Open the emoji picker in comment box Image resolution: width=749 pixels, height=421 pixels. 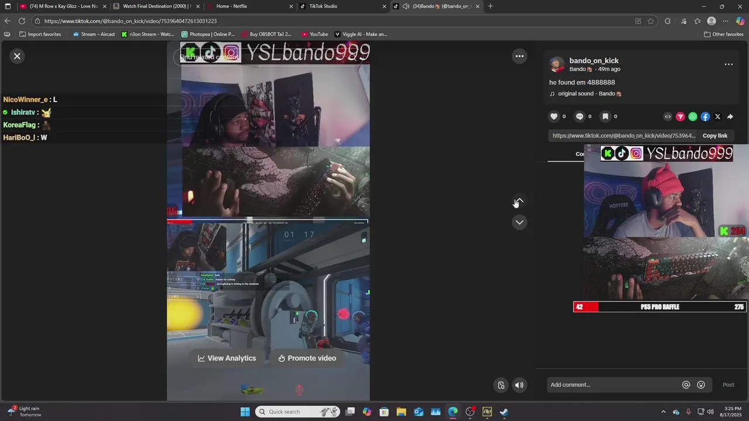click(x=701, y=385)
